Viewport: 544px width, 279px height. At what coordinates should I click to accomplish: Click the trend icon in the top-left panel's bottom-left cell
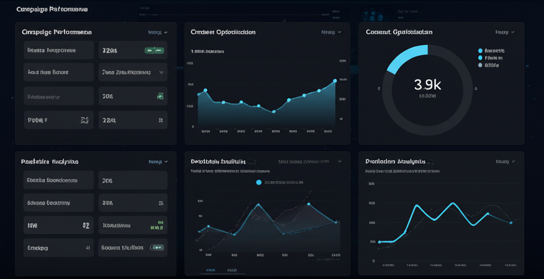(84, 120)
